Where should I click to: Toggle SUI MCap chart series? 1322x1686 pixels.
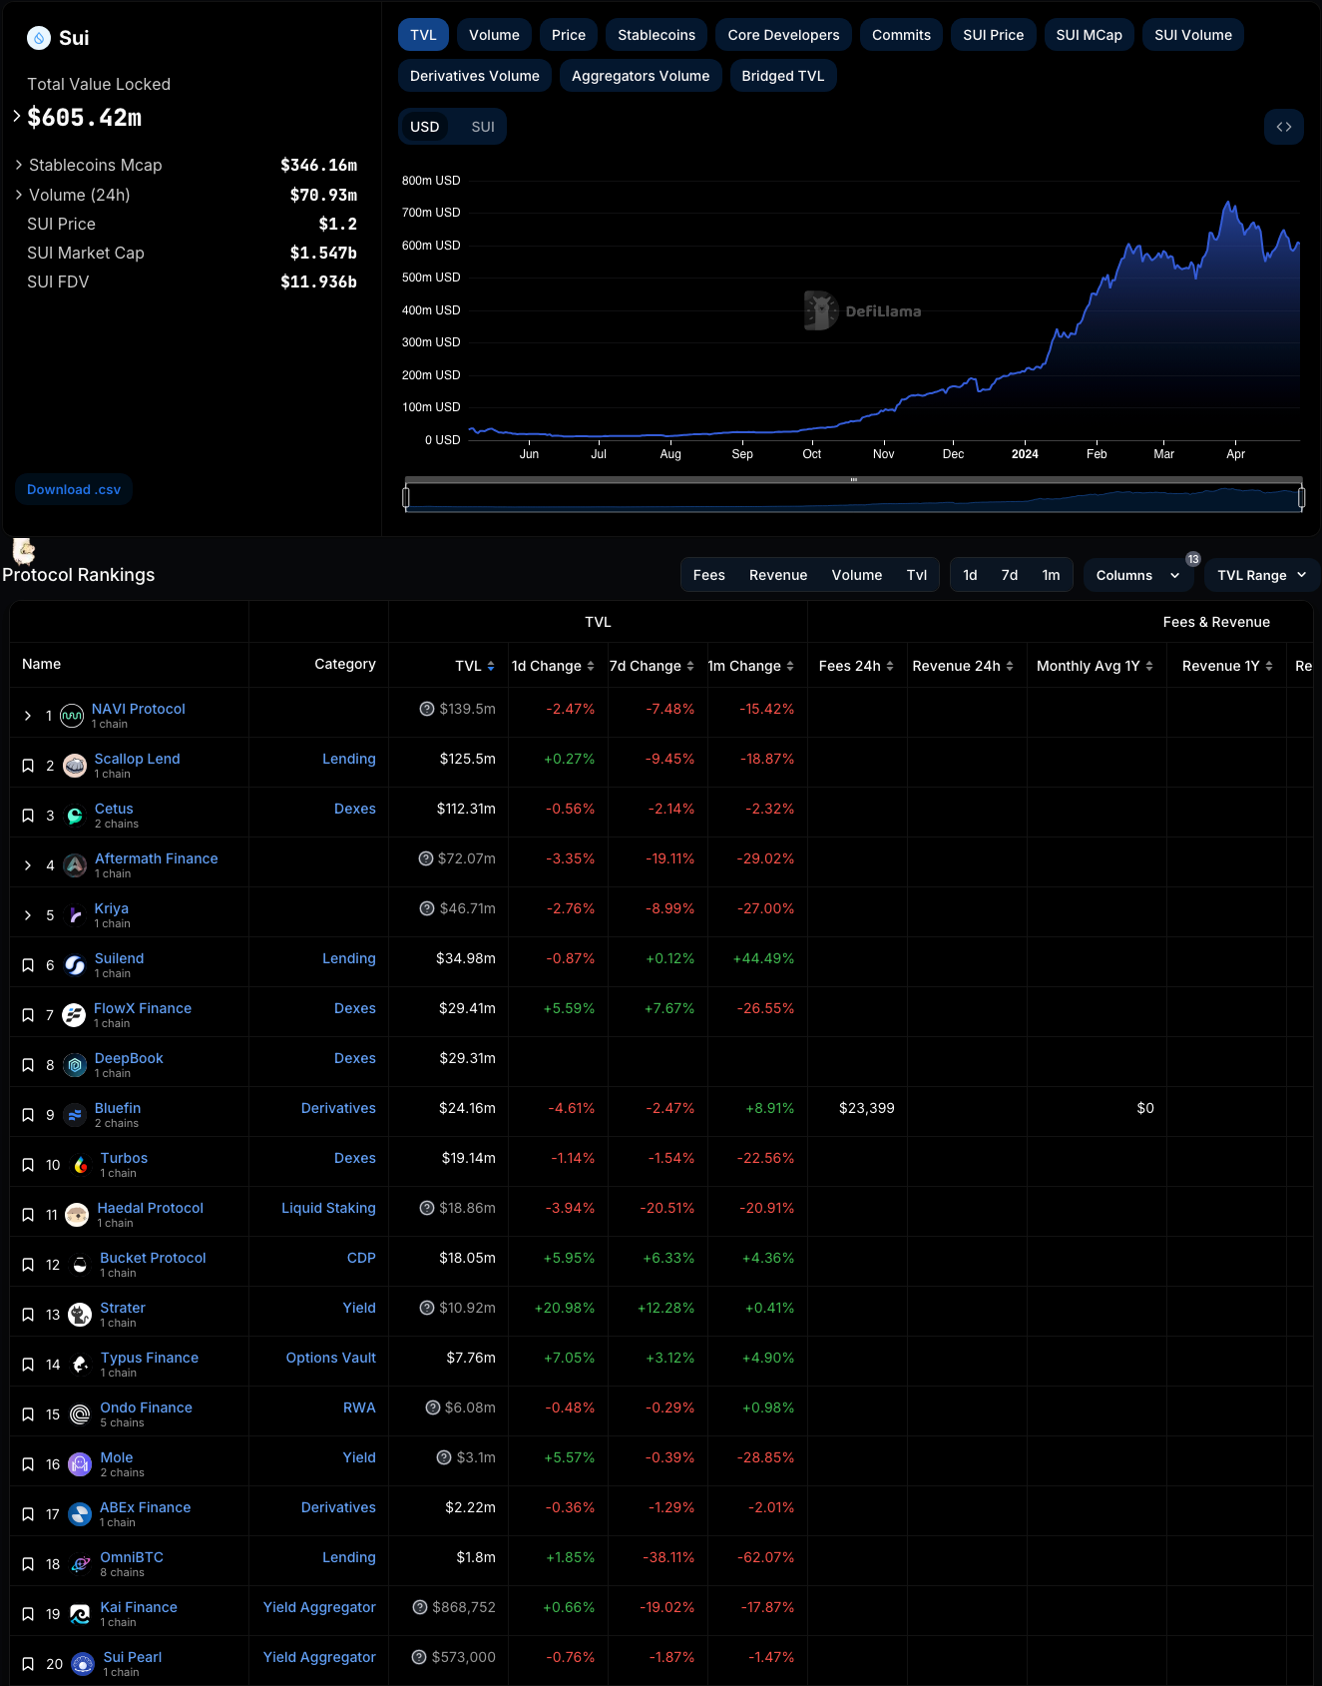(1089, 35)
